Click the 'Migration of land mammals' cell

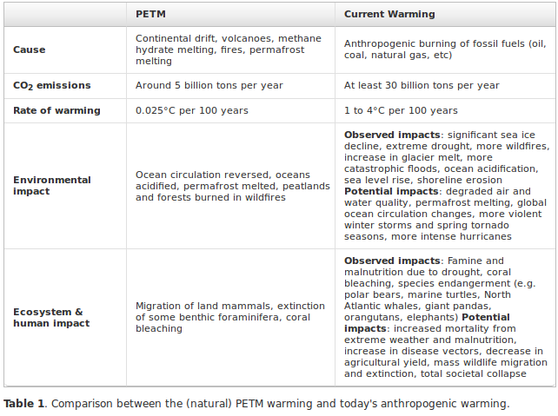[x=228, y=318]
